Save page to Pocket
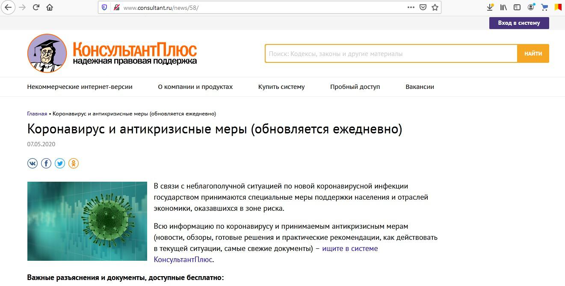Viewport: 565px width, 286px height. [x=423, y=7]
